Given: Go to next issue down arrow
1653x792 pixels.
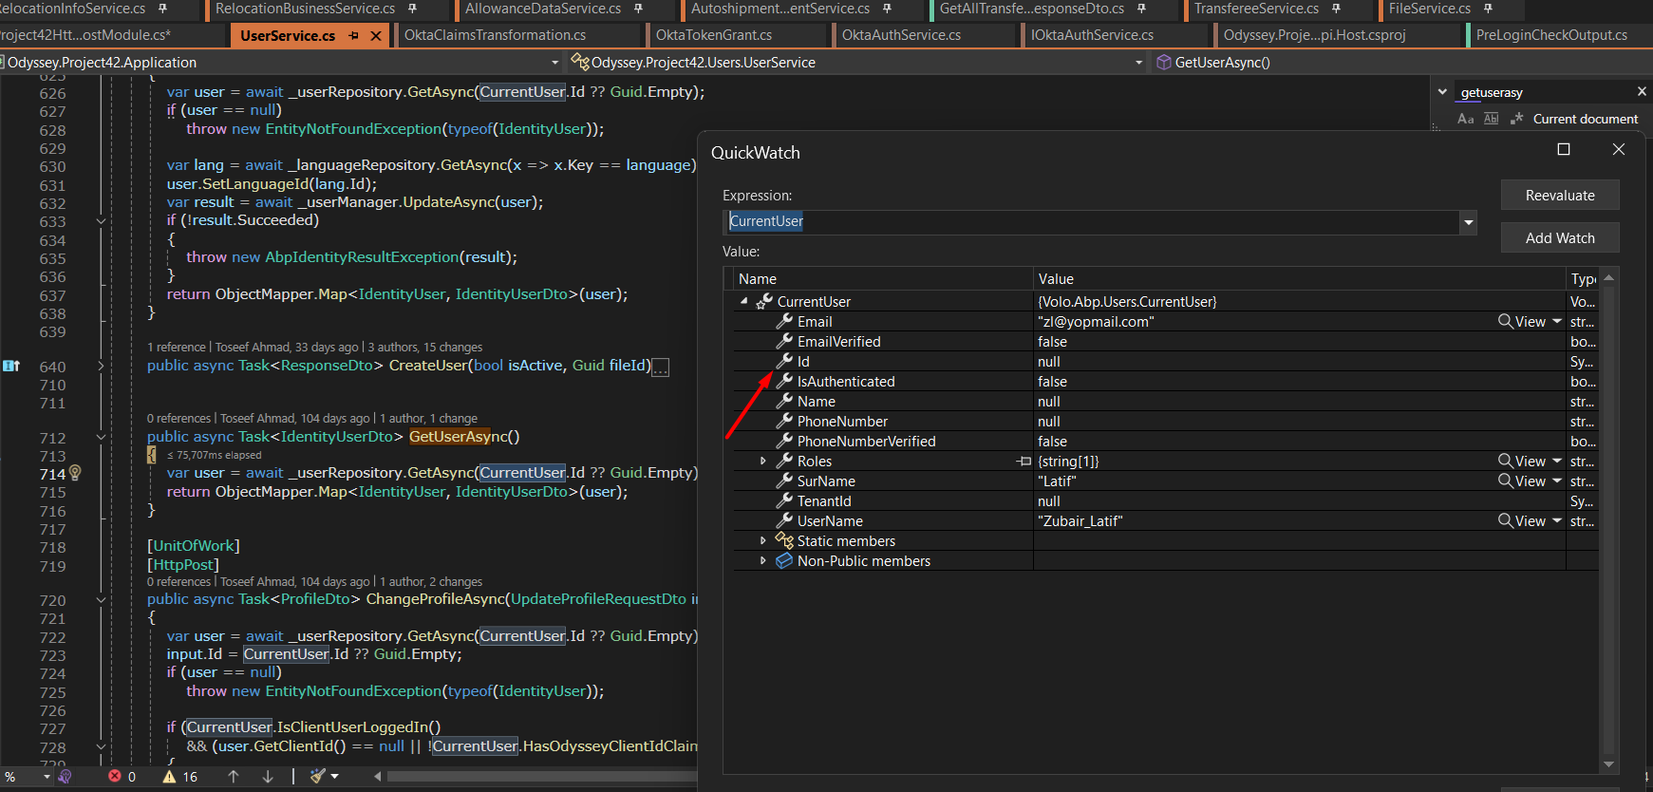Looking at the screenshot, I should pos(268,776).
